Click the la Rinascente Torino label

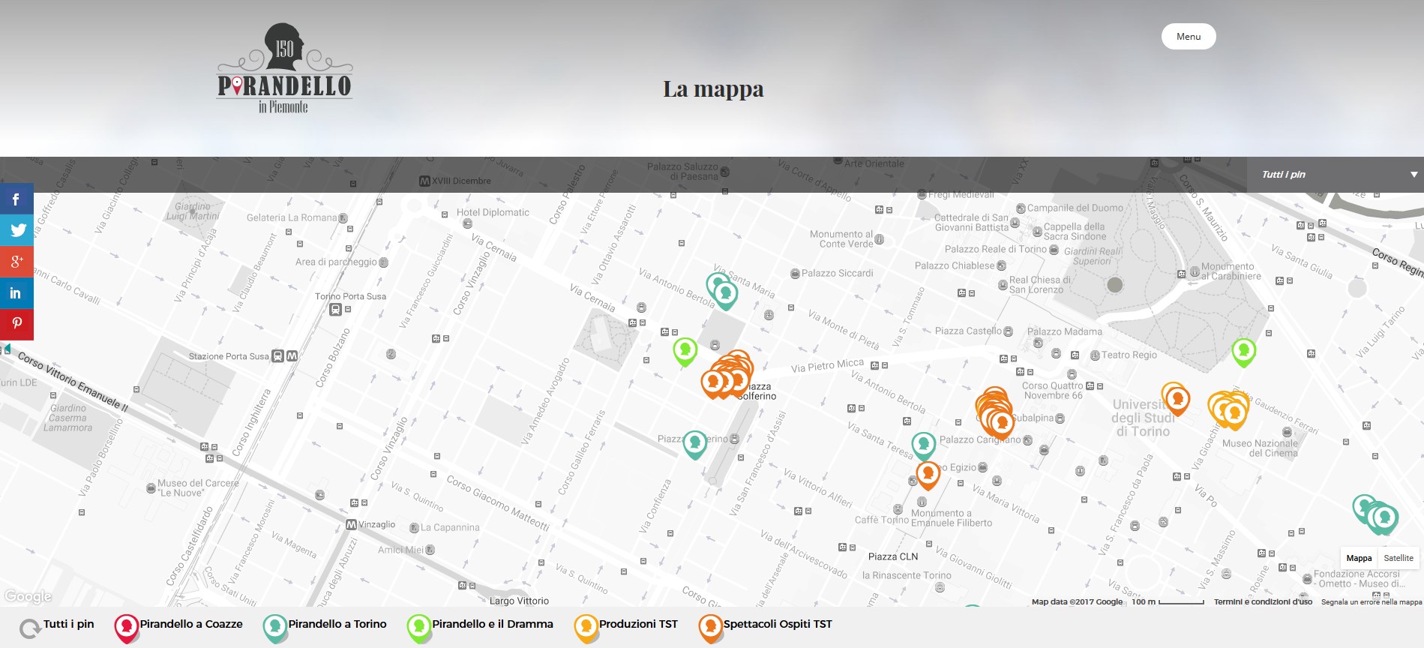[x=907, y=575]
